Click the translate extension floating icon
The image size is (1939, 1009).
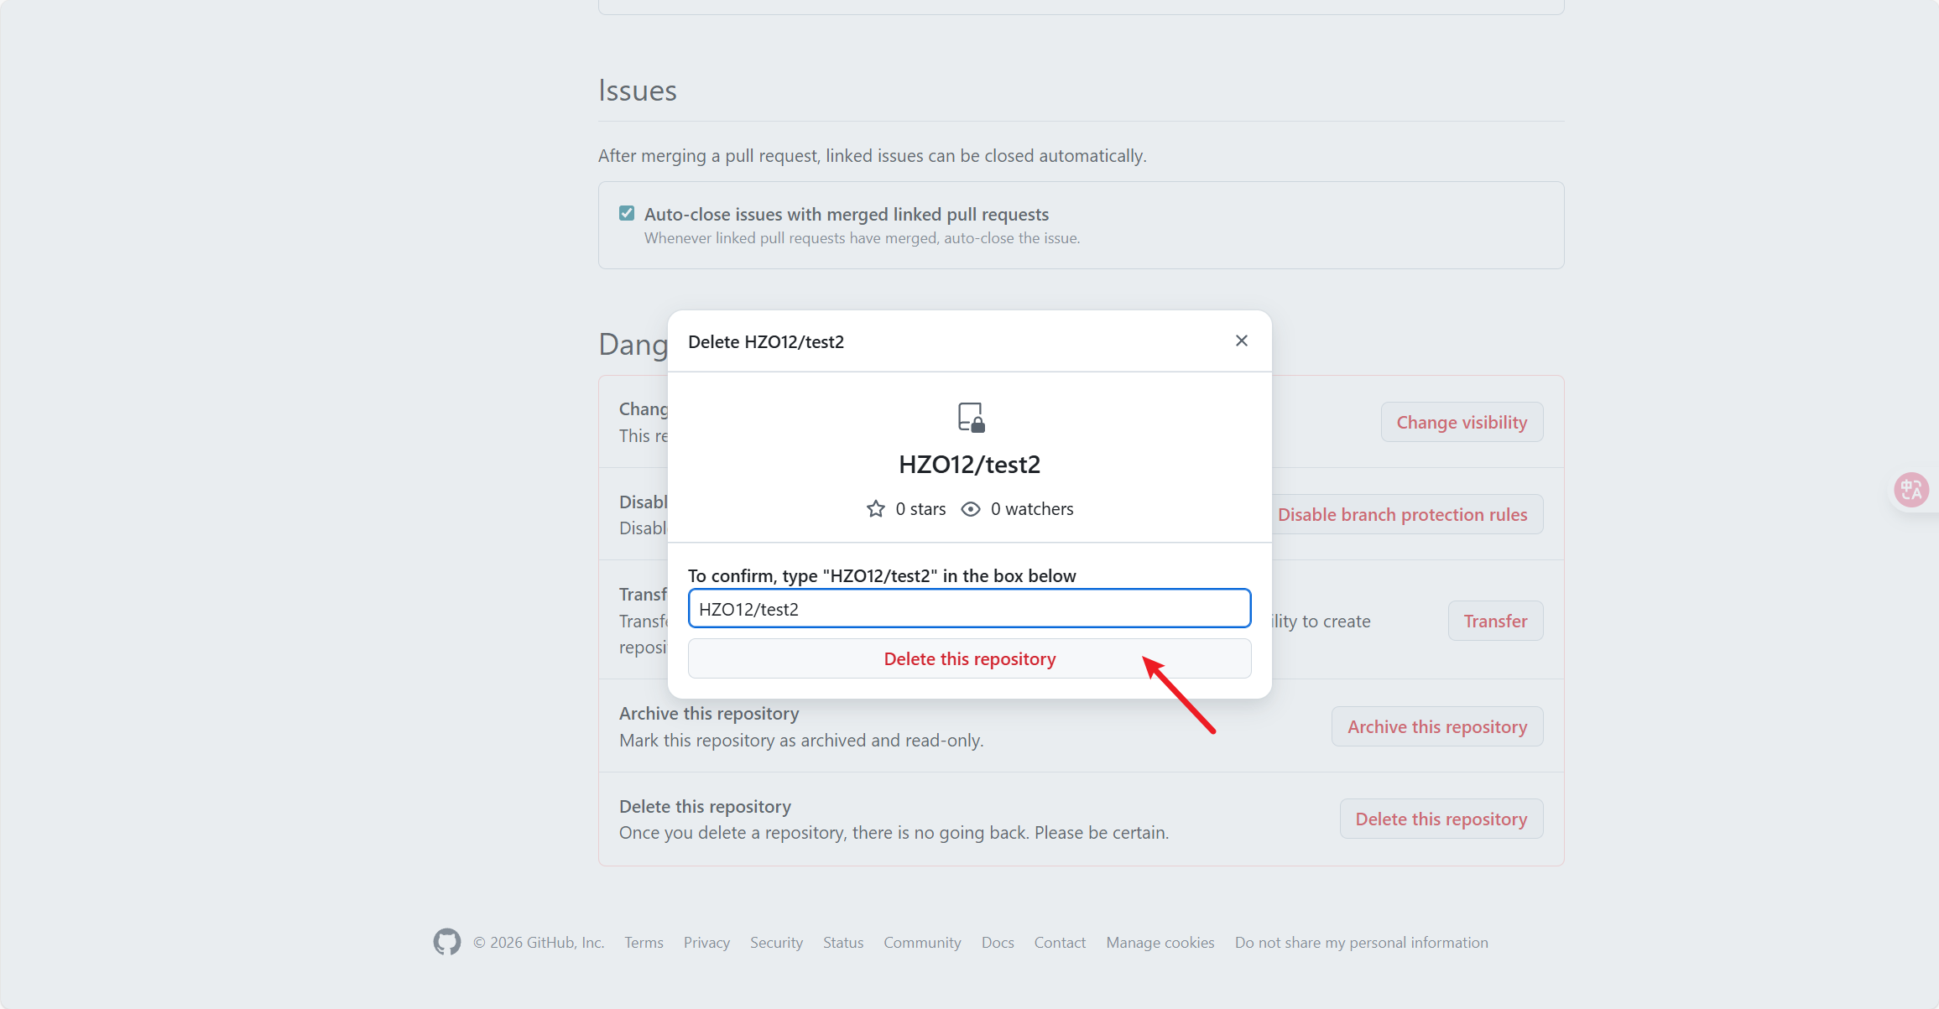click(1911, 490)
